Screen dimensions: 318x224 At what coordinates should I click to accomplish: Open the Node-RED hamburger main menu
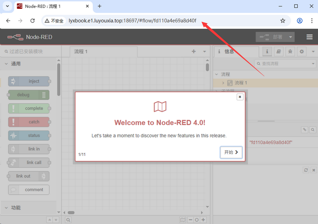coord(309,37)
